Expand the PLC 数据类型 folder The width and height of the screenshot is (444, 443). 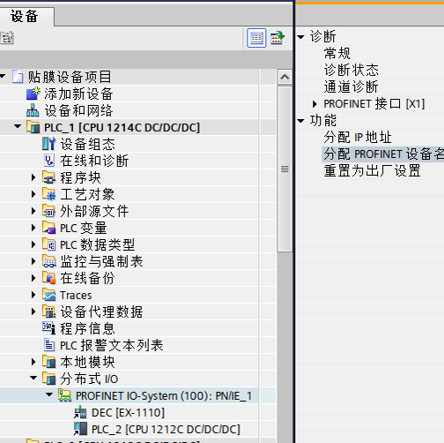(x=33, y=244)
